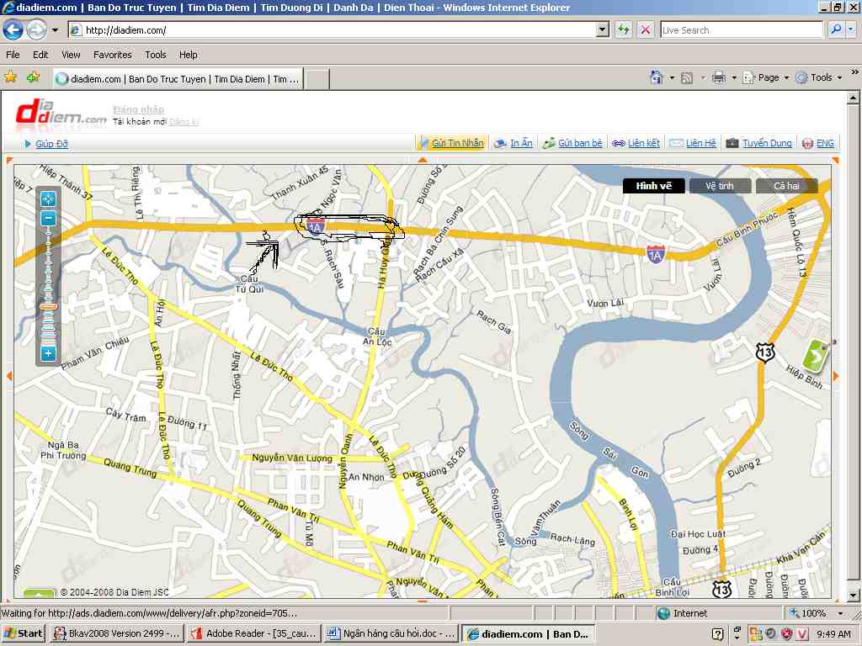This screenshot has height=646, width=862.
Task: Click the Giúp Đỡ help link
Action: tap(51, 144)
